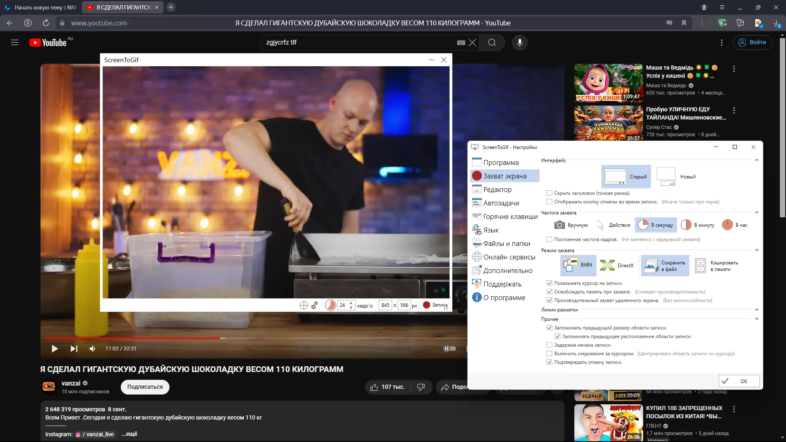786x442 pixels.
Task: Select the DirectX capture mode
Action: 617,265
